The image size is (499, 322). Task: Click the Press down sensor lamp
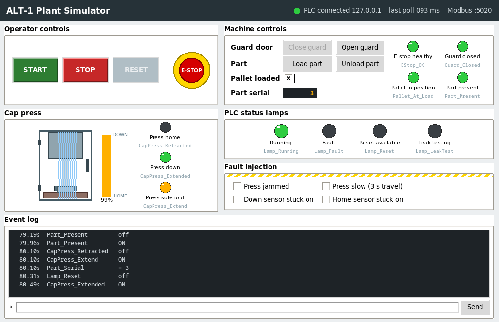pyautogui.click(x=165, y=158)
